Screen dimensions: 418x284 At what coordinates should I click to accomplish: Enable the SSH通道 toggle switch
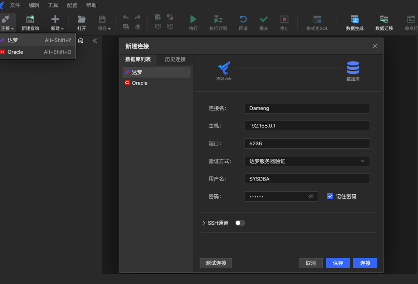click(240, 223)
